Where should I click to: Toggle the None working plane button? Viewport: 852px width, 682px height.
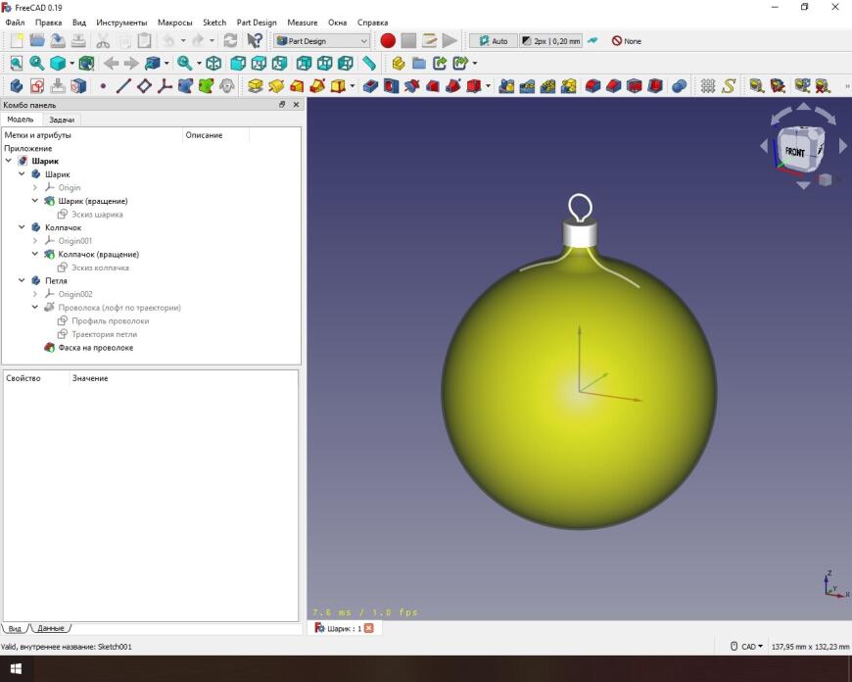(x=626, y=41)
